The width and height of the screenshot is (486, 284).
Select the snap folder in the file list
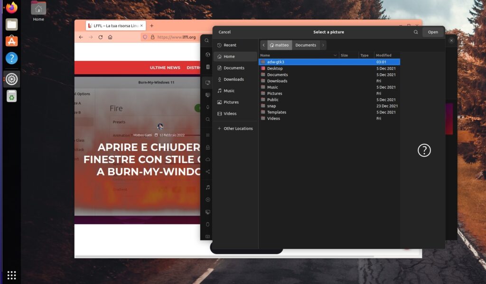click(329, 106)
